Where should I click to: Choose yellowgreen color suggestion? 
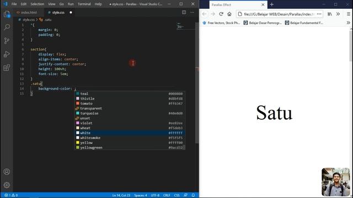tap(130, 148)
